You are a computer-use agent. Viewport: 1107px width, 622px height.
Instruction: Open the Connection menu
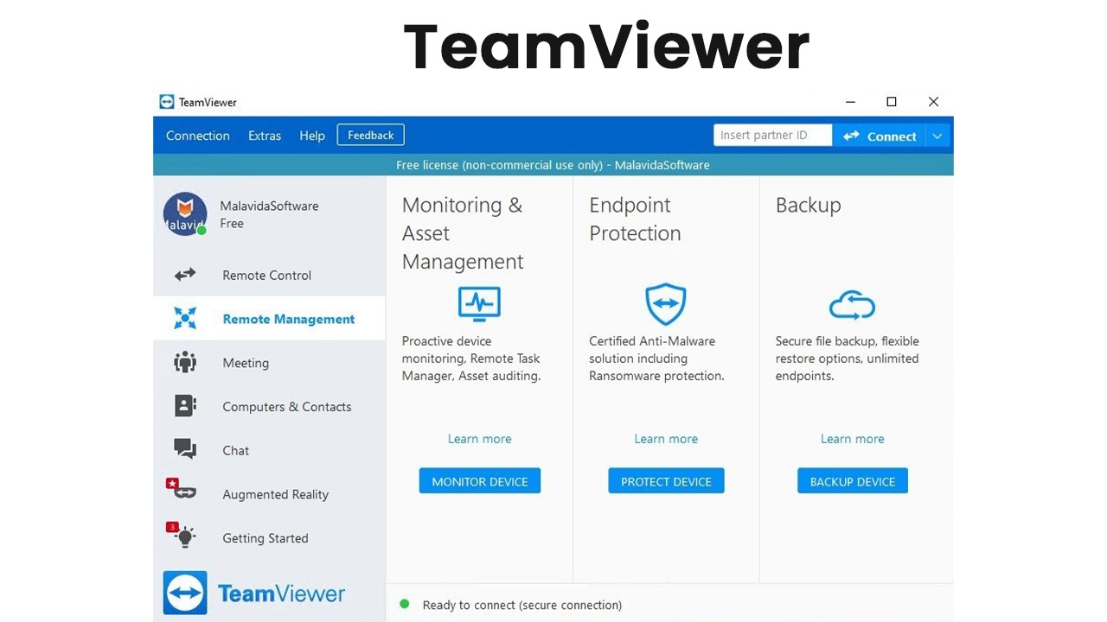tap(197, 136)
